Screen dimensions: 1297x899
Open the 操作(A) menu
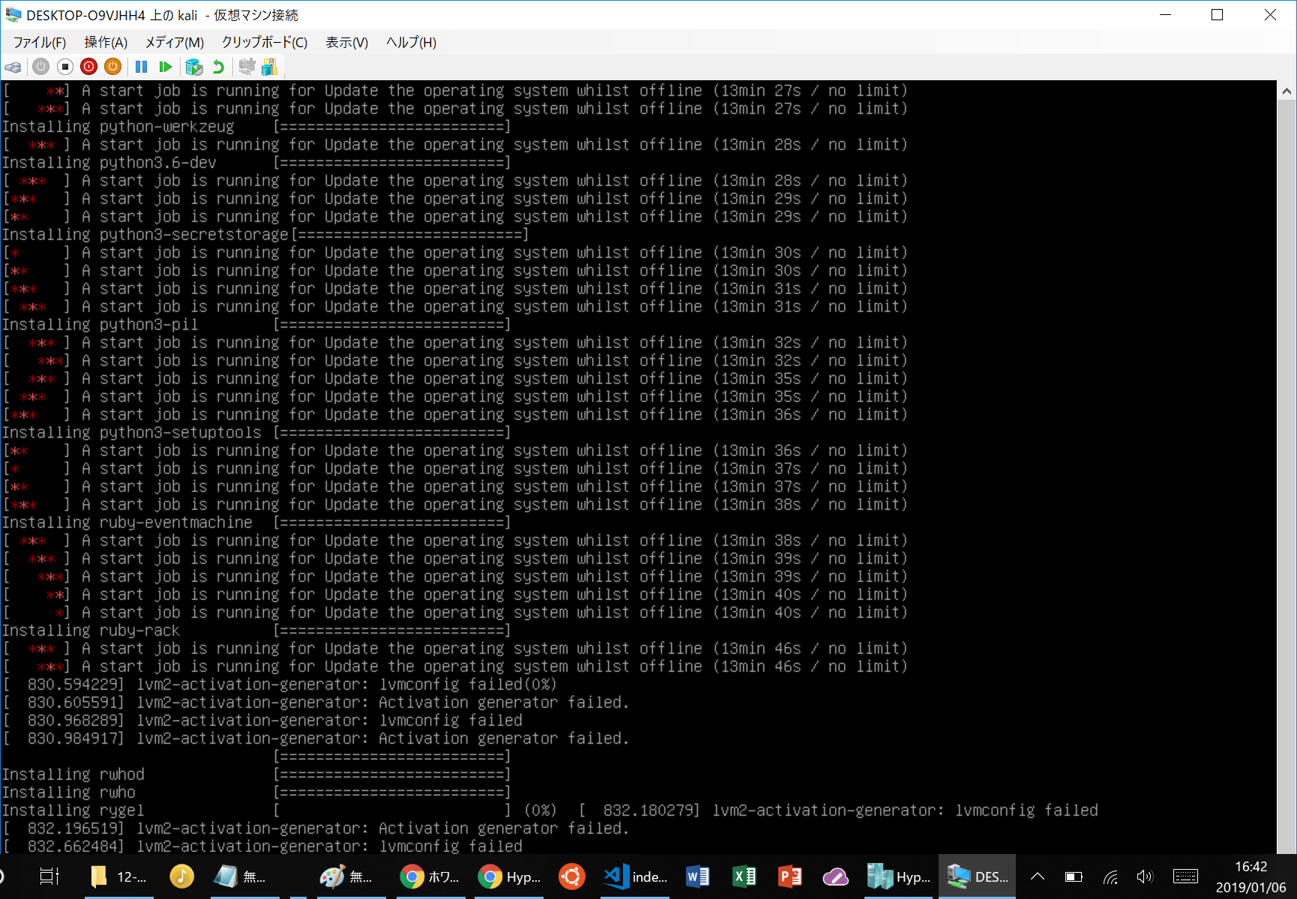pos(106,43)
